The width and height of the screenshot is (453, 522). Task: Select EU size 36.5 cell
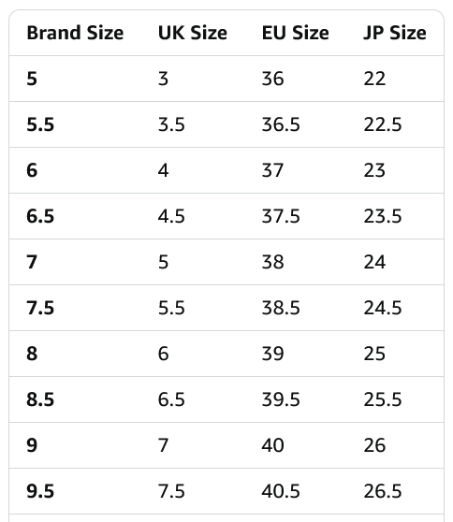point(281,124)
